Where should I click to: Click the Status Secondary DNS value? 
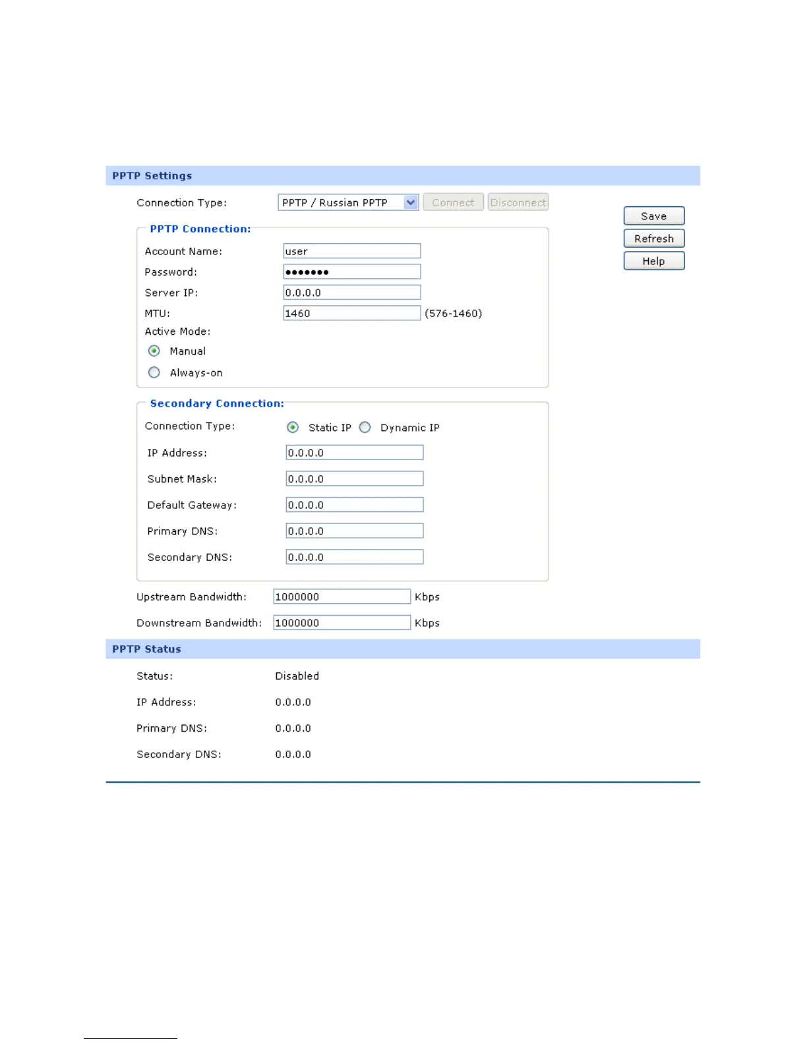[293, 755]
